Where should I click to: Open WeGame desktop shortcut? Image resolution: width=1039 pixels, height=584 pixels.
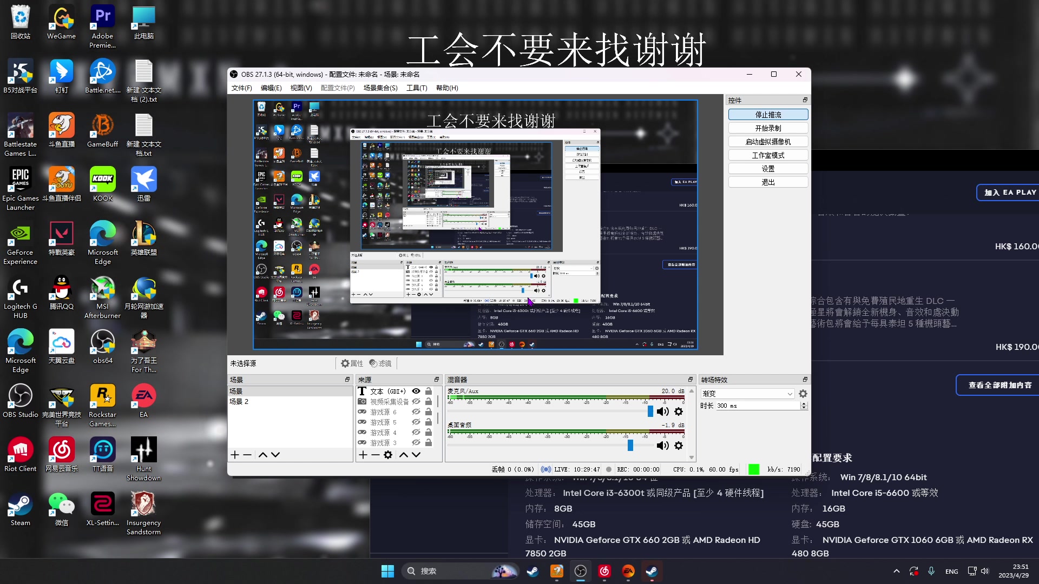61,22
